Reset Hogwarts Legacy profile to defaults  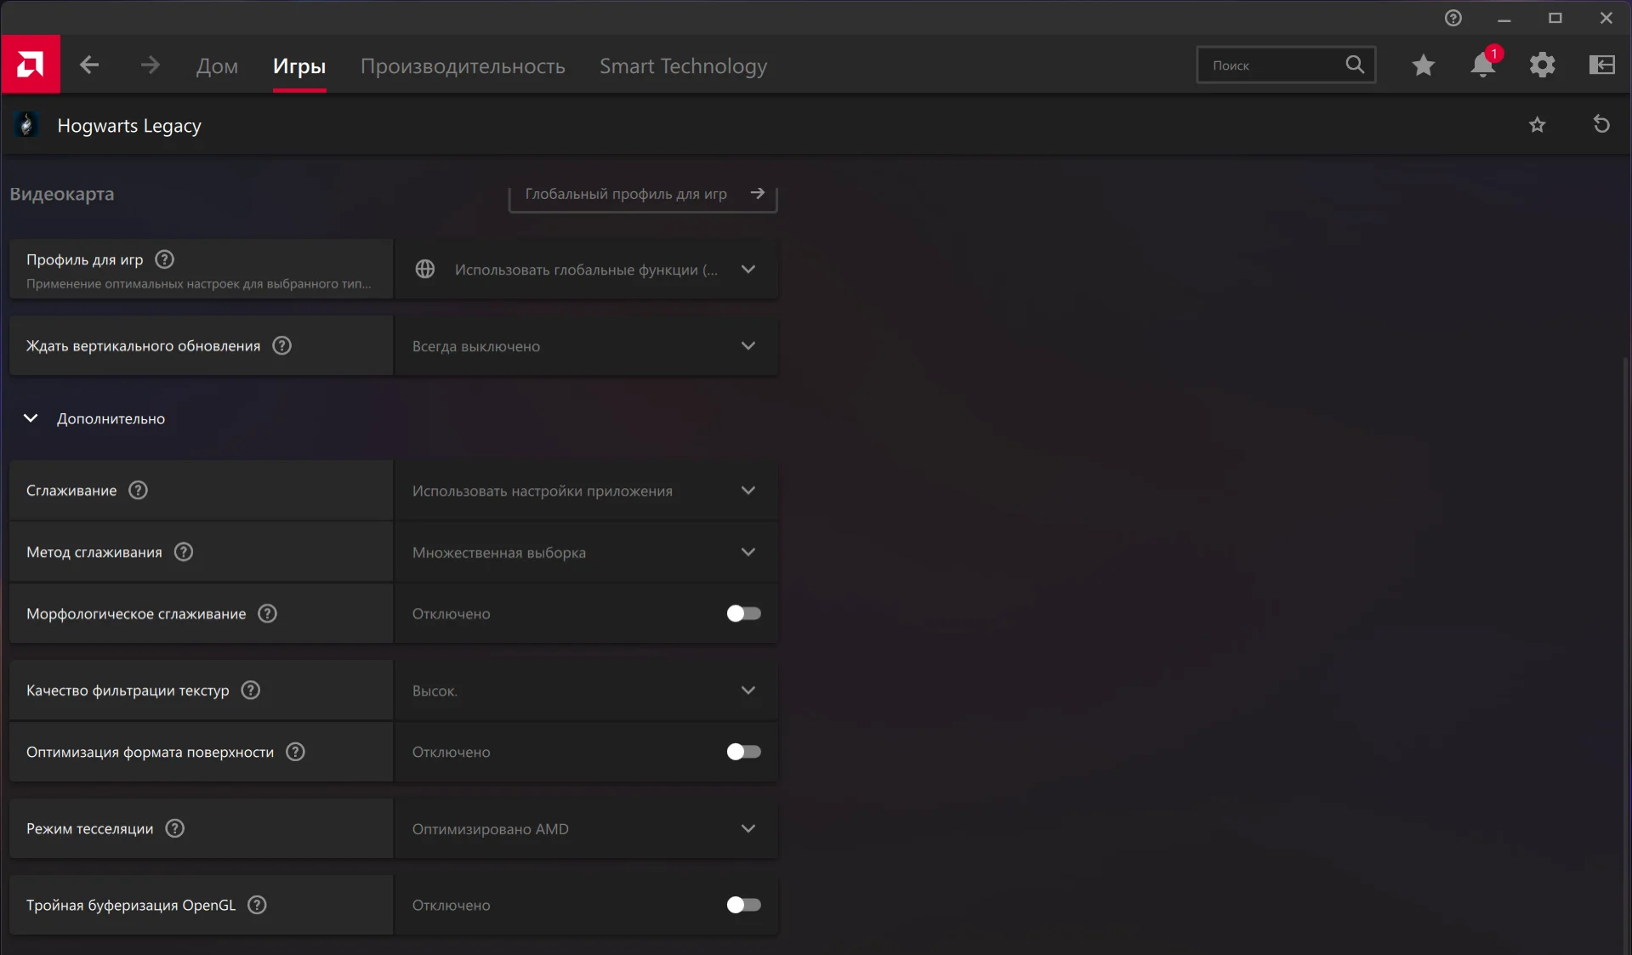point(1601,125)
